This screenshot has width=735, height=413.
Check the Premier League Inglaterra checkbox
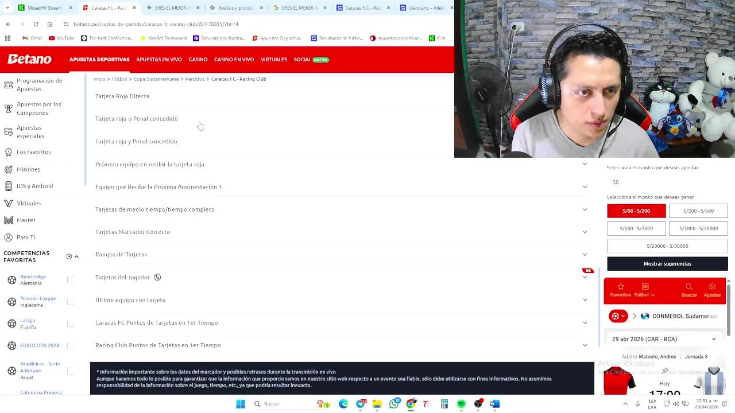coord(71,302)
